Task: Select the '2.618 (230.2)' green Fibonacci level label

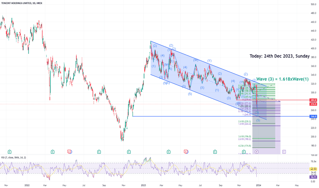Action: [x=244, y=122]
